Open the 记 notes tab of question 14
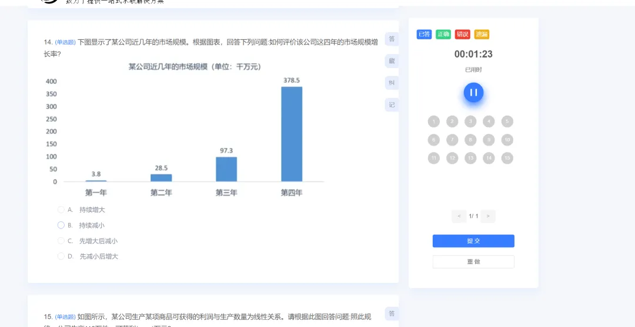635x327 pixels. click(392, 104)
